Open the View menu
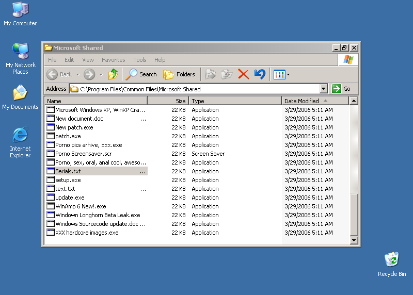413x295 pixels. (x=88, y=60)
